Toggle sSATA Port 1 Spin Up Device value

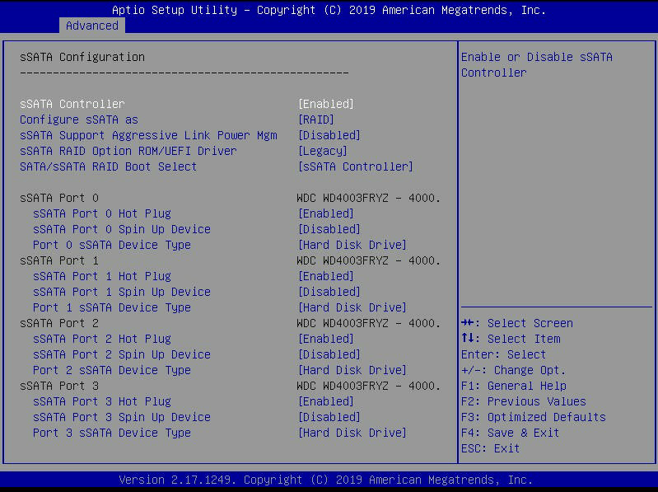coord(329,292)
